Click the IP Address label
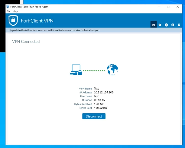This screenshot has width=185, height=148. [86, 93]
